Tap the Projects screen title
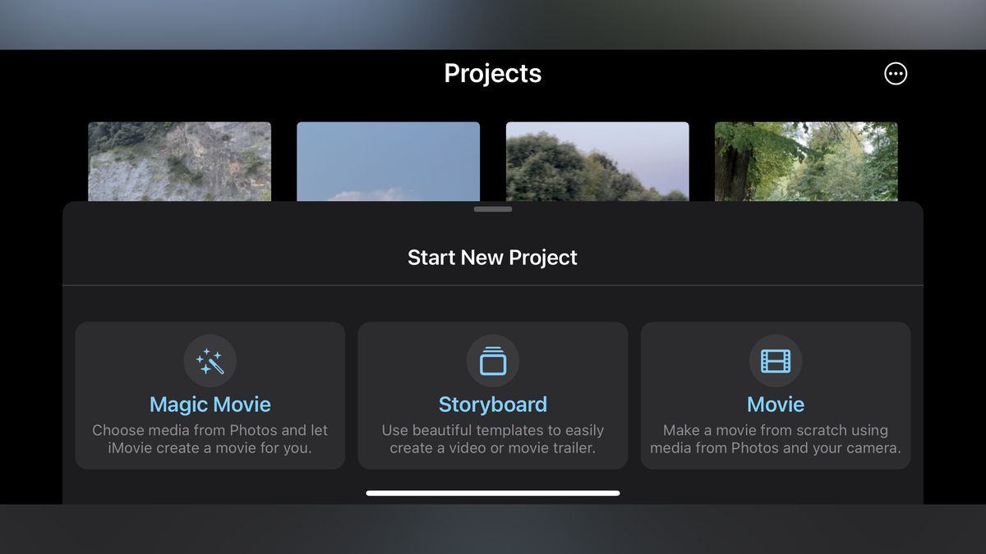Image resolution: width=986 pixels, height=554 pixels. [492, 73]
